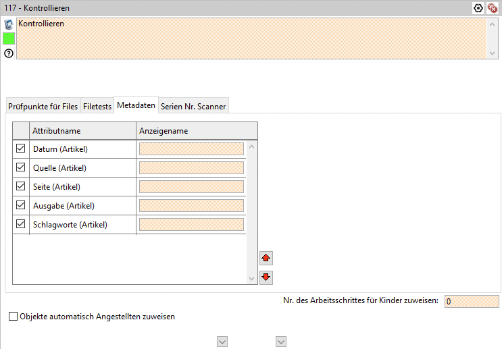Expand the right bottom dropdown arrow
502x349 pixels.
point(282,342)
